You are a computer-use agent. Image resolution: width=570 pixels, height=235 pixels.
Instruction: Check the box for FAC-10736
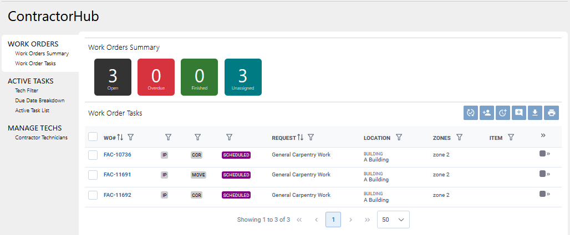[x=93, y=155]
